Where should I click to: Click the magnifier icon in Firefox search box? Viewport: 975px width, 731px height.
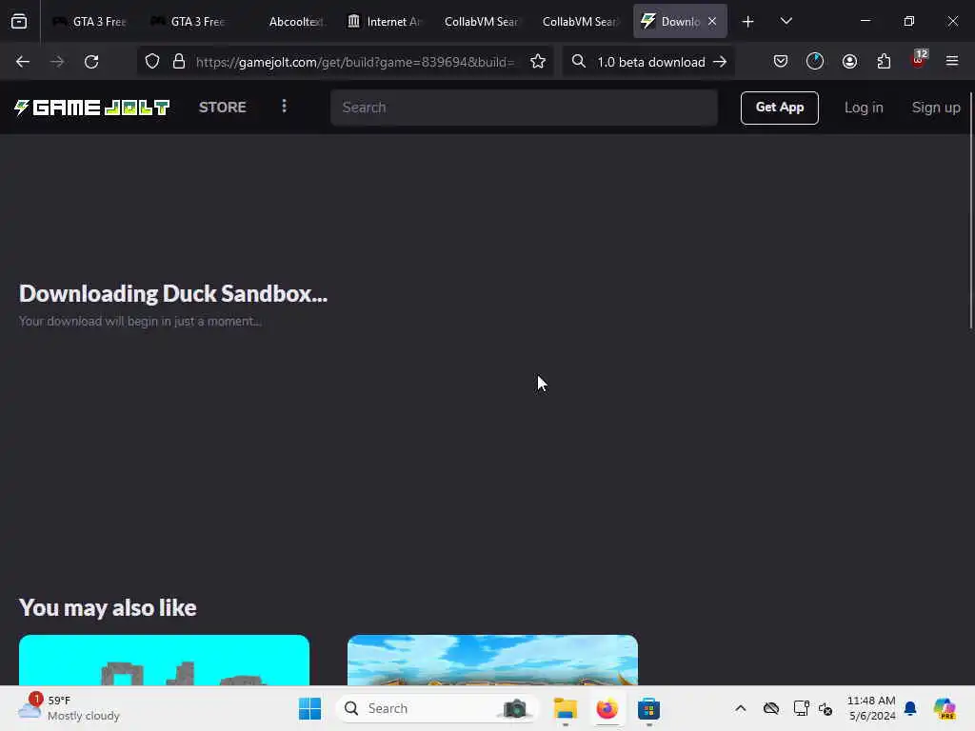click(x=578, y=62)
